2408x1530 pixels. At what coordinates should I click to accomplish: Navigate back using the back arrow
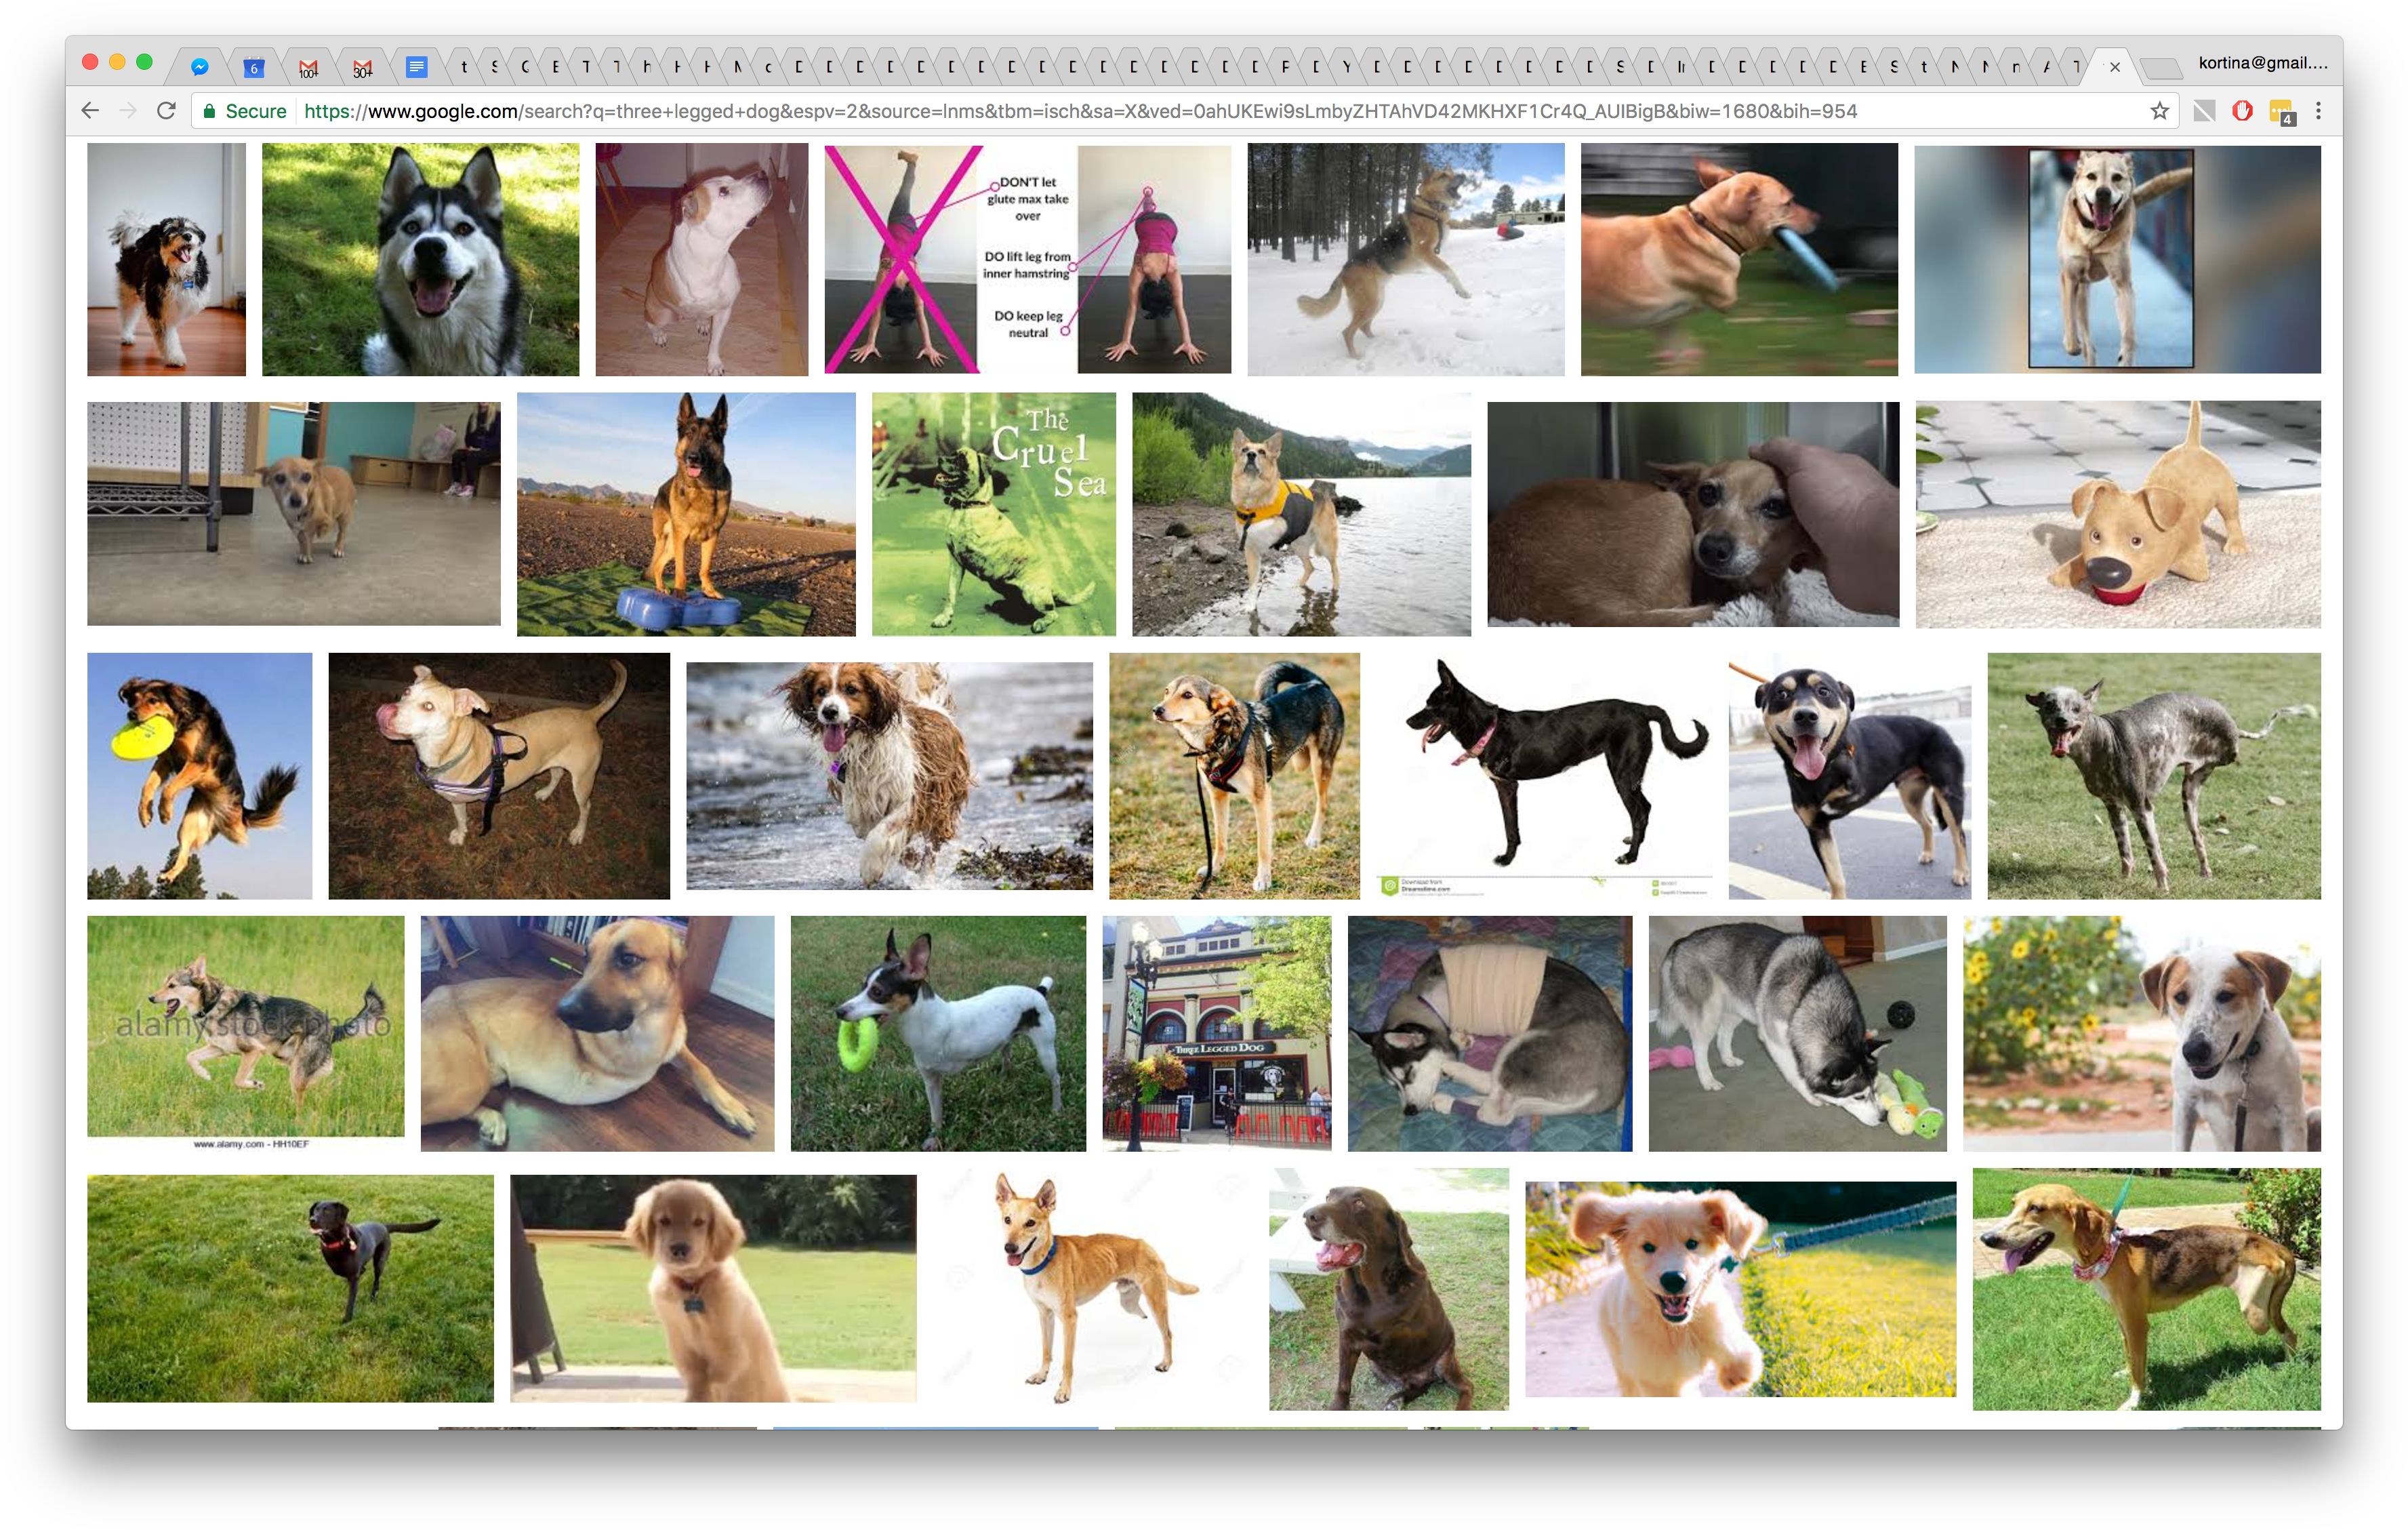click(91, 111)
